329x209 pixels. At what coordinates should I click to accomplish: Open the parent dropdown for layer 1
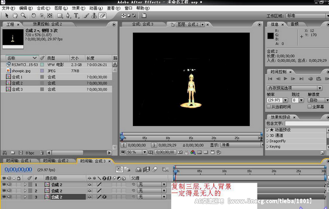point(152,184)
